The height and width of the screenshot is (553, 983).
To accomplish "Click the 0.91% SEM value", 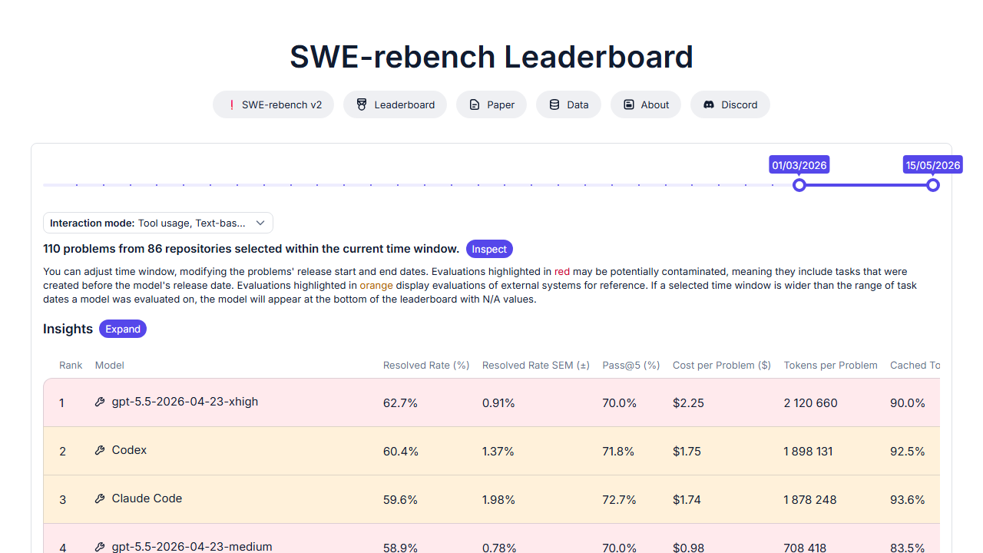I will (498, 402).
